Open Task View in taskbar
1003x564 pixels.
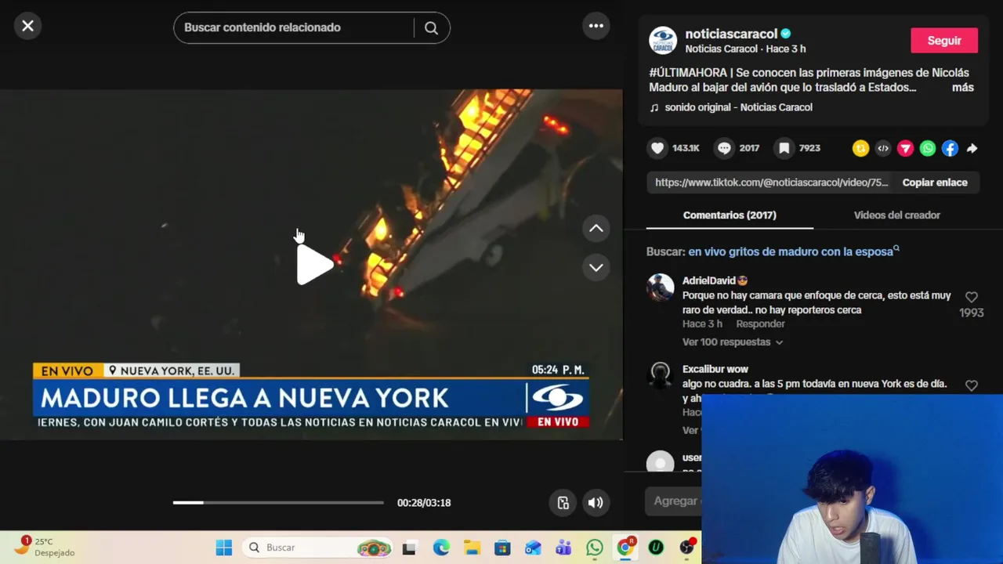409,548
